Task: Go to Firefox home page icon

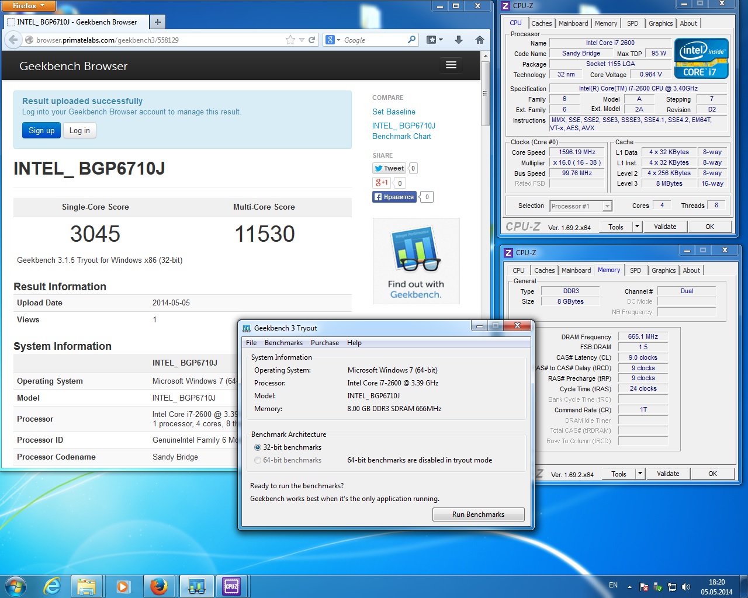Action: pyautogui.click(x=480, y=40)
